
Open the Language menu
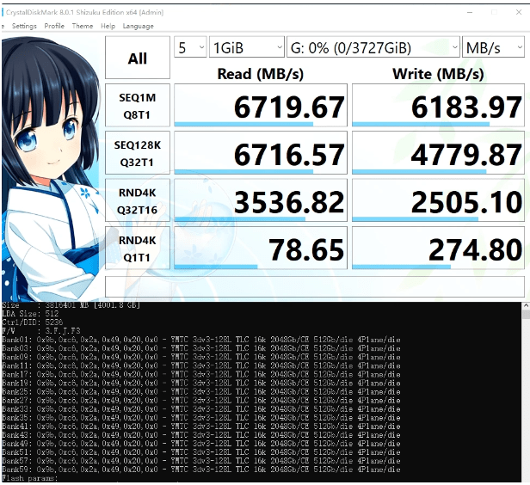[138, 26]
